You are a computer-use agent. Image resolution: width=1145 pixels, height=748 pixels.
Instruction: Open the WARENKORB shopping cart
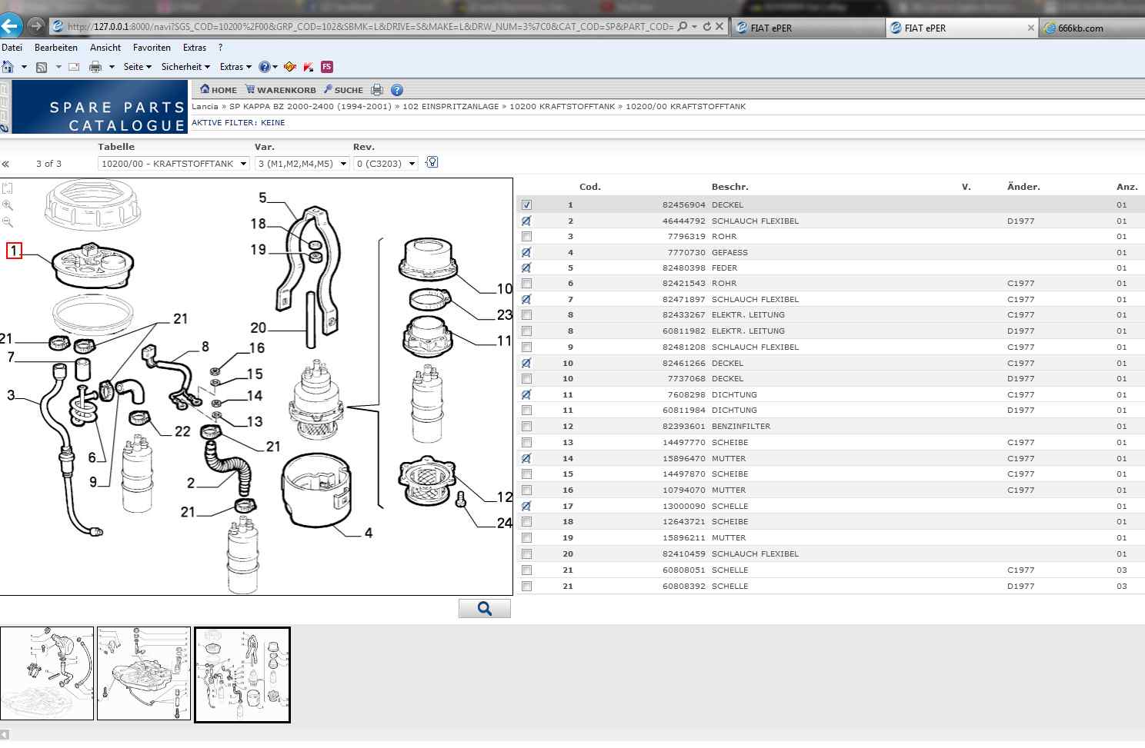(x=281, y=90)
